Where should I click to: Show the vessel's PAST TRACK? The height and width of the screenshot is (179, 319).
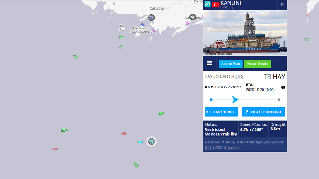(221, 112)
